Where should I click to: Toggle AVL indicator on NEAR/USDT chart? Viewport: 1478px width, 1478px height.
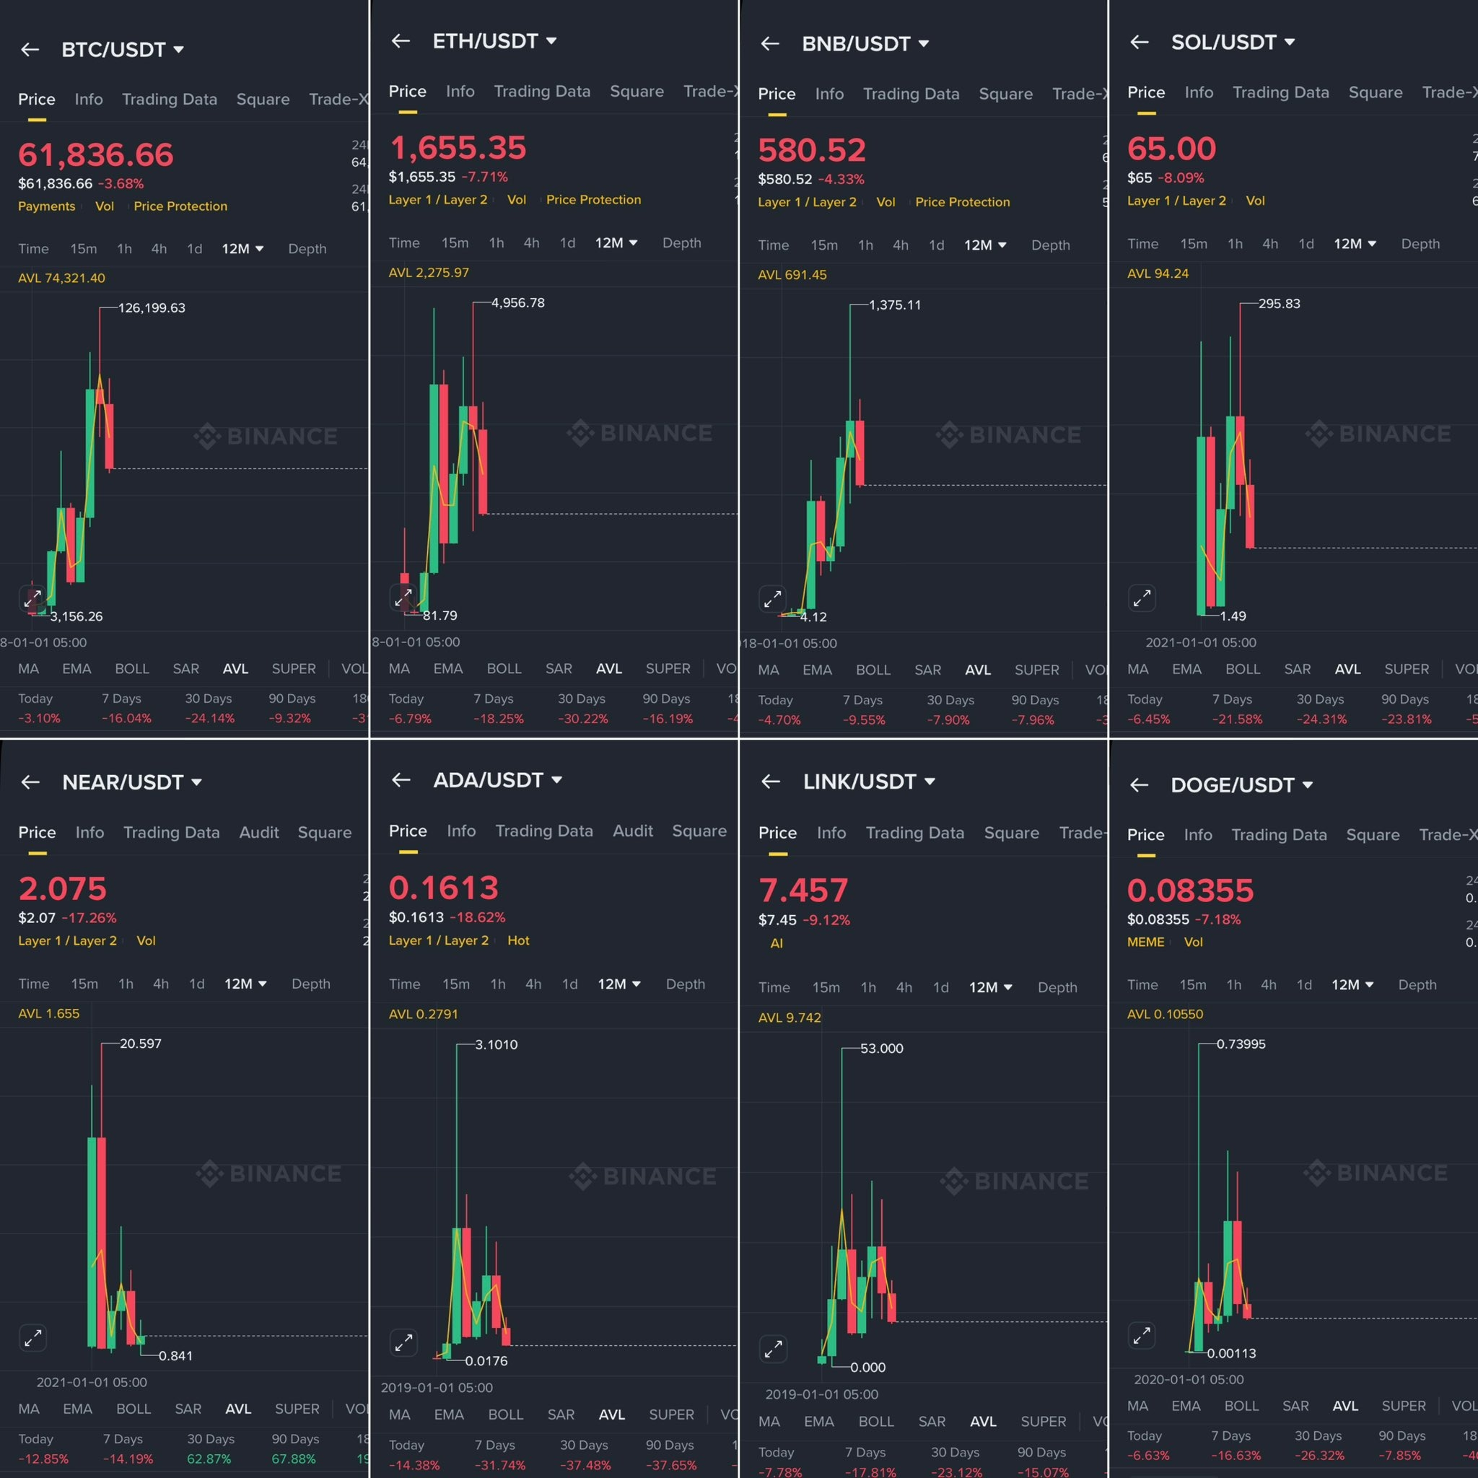click(x=238, y=1409)
